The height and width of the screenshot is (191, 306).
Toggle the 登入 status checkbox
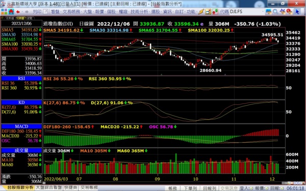point(251,188)
